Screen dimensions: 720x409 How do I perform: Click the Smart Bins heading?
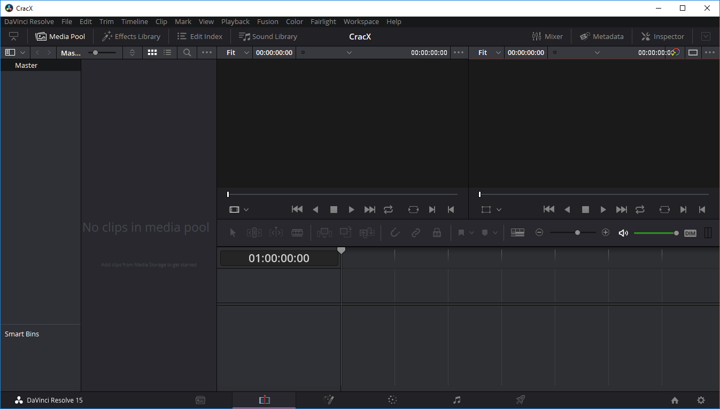click(x=22, y=334)
